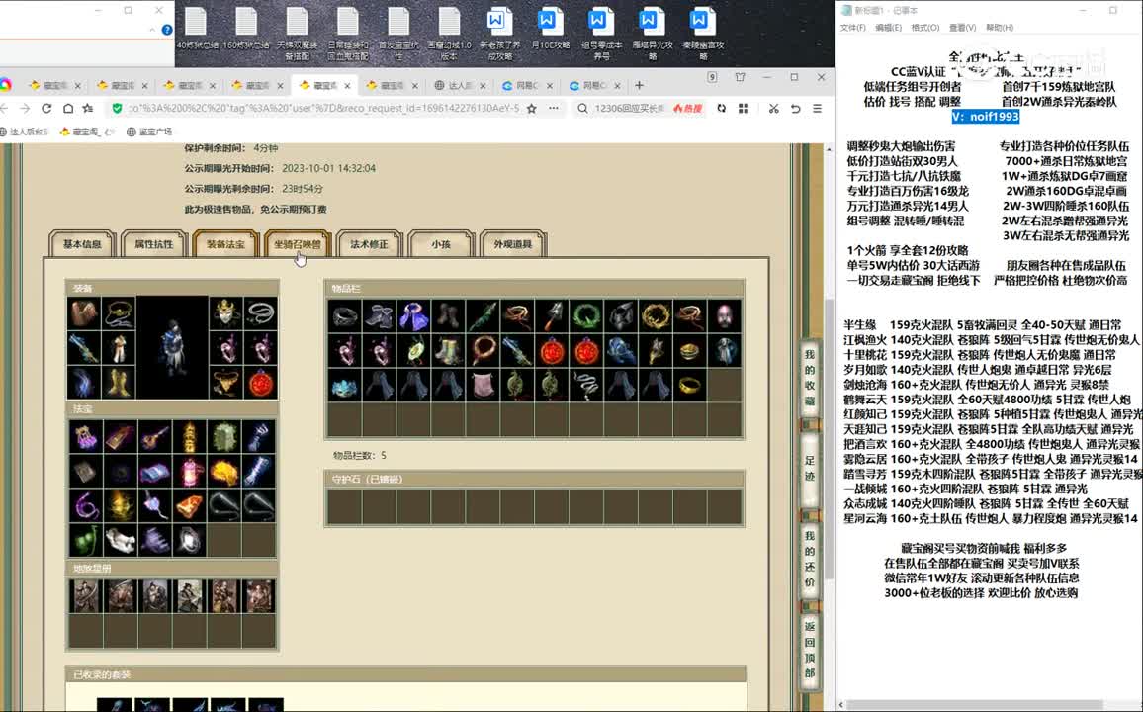The width and height of the screenshot is (1143, 712).
Task: Click 返回顶部 side button
Action: [810, 650]
